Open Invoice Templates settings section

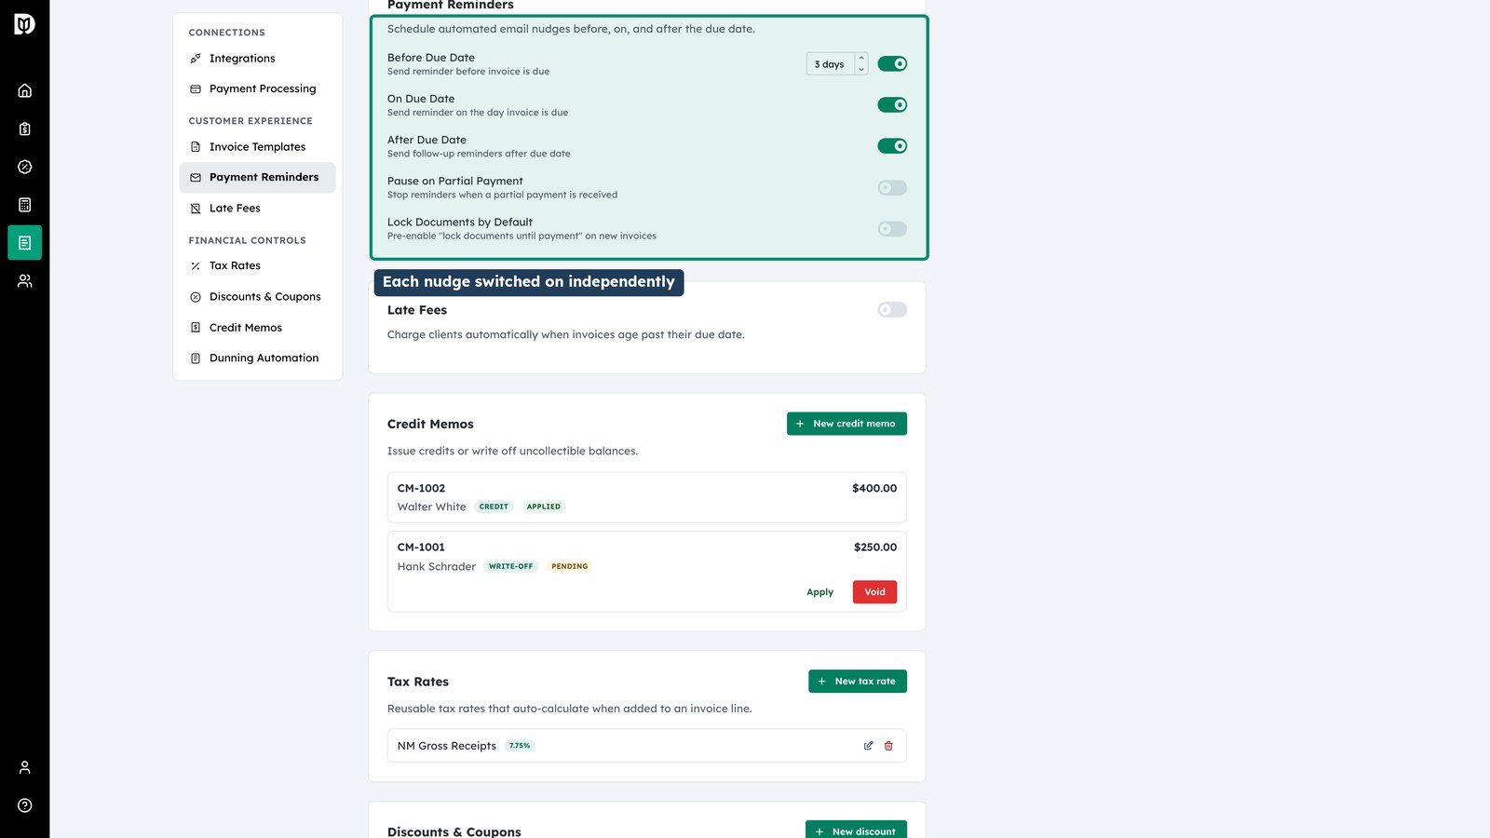coord(257,147)
